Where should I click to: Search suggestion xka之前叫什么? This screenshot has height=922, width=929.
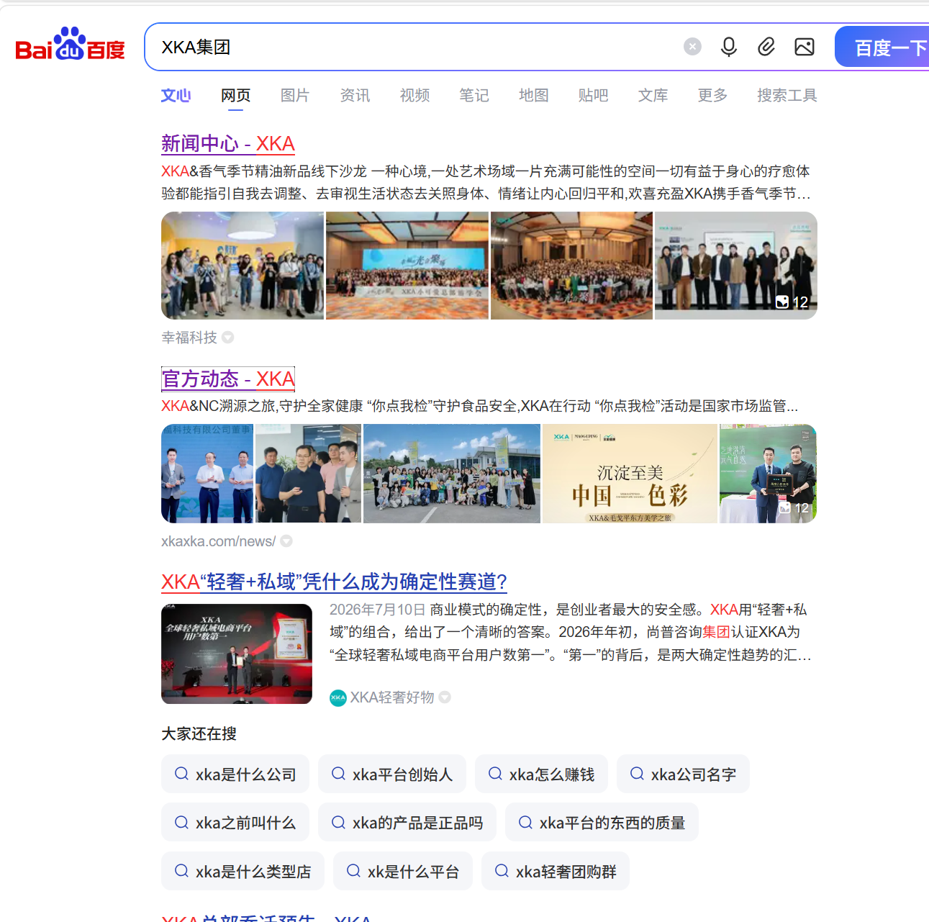tap(235, 823)
